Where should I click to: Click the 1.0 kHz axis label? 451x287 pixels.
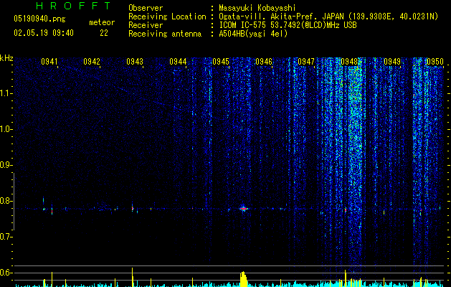[x=5, y=129]
